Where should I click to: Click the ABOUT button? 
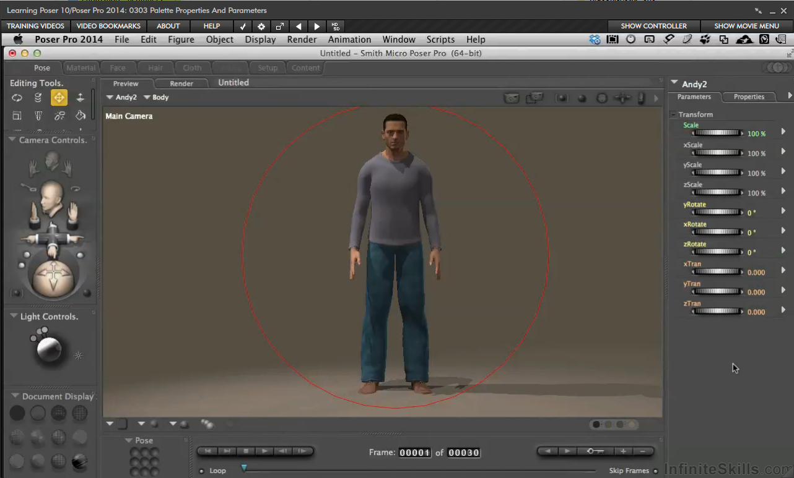tap(168, 26)
